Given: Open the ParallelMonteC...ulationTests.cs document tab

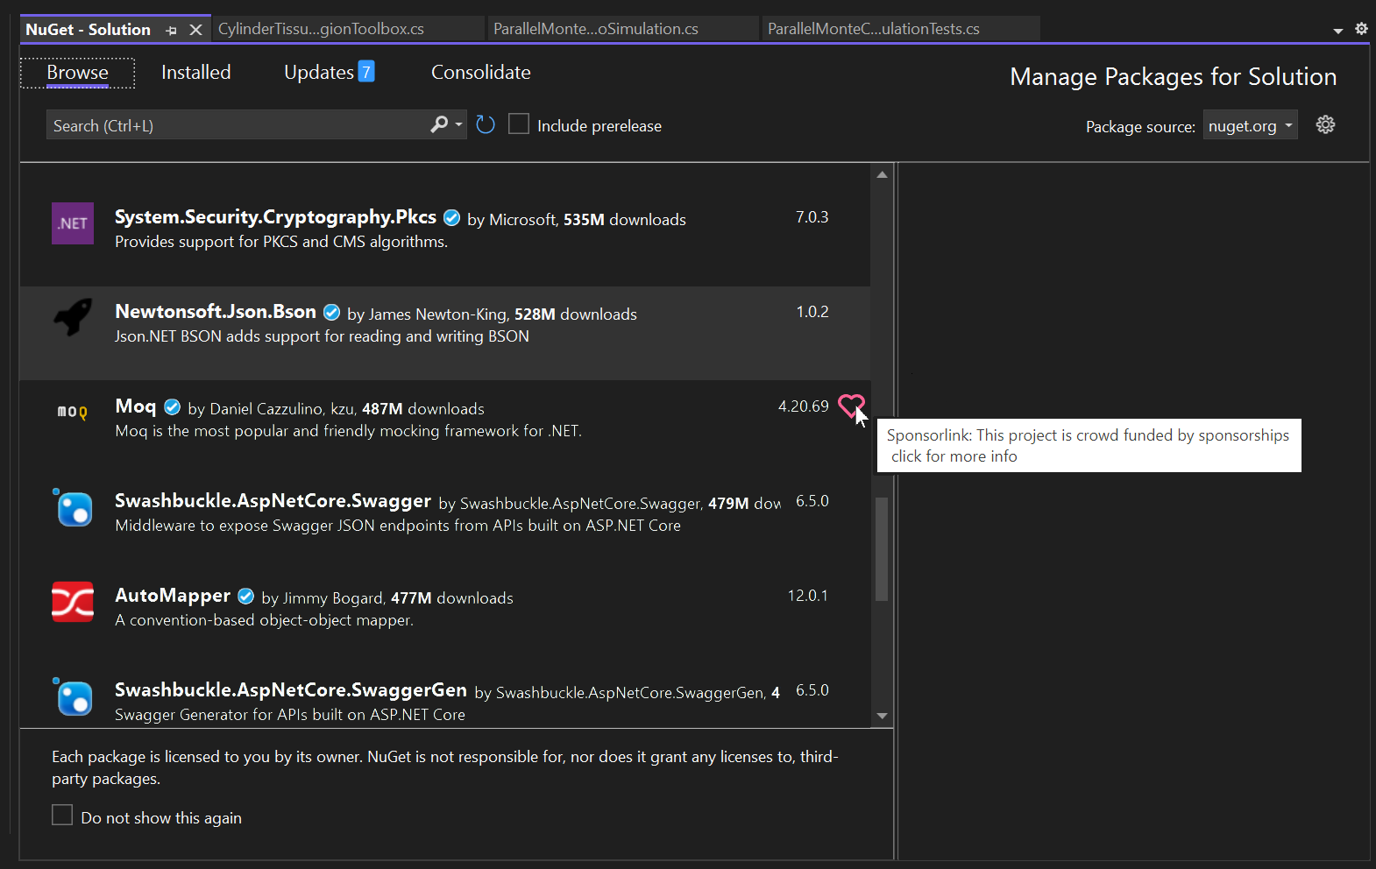Looking at the screenshot, I should [x=902, y=29].
